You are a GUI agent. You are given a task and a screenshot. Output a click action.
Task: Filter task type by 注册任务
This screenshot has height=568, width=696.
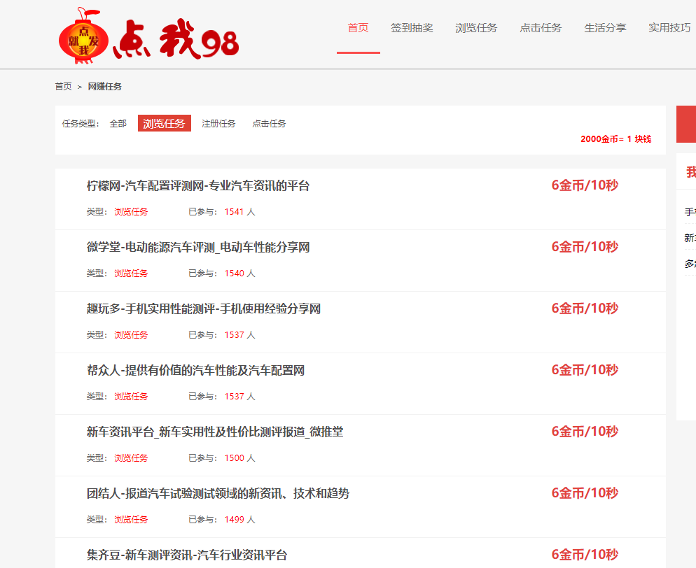(x=218, y=124)
